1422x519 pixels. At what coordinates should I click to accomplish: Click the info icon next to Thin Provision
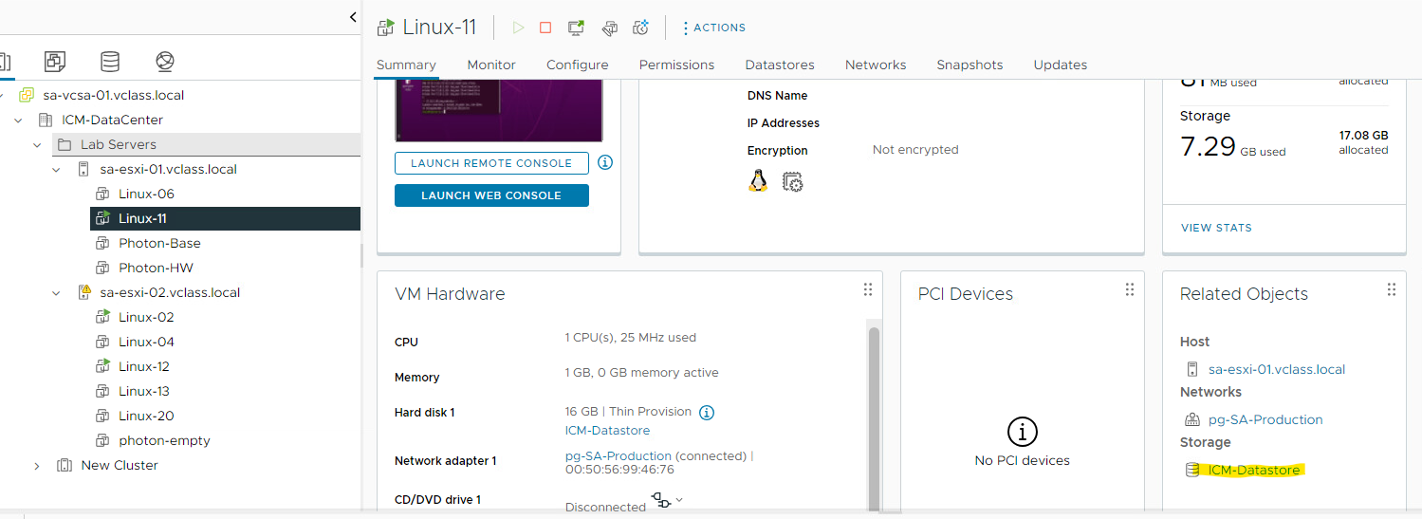point(707,412)
